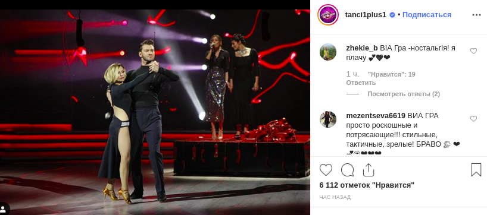Image resolution: width=487 pixels, height=215 pixels.
Task: Click the heart like icon under the post
Action: point(326,170)
